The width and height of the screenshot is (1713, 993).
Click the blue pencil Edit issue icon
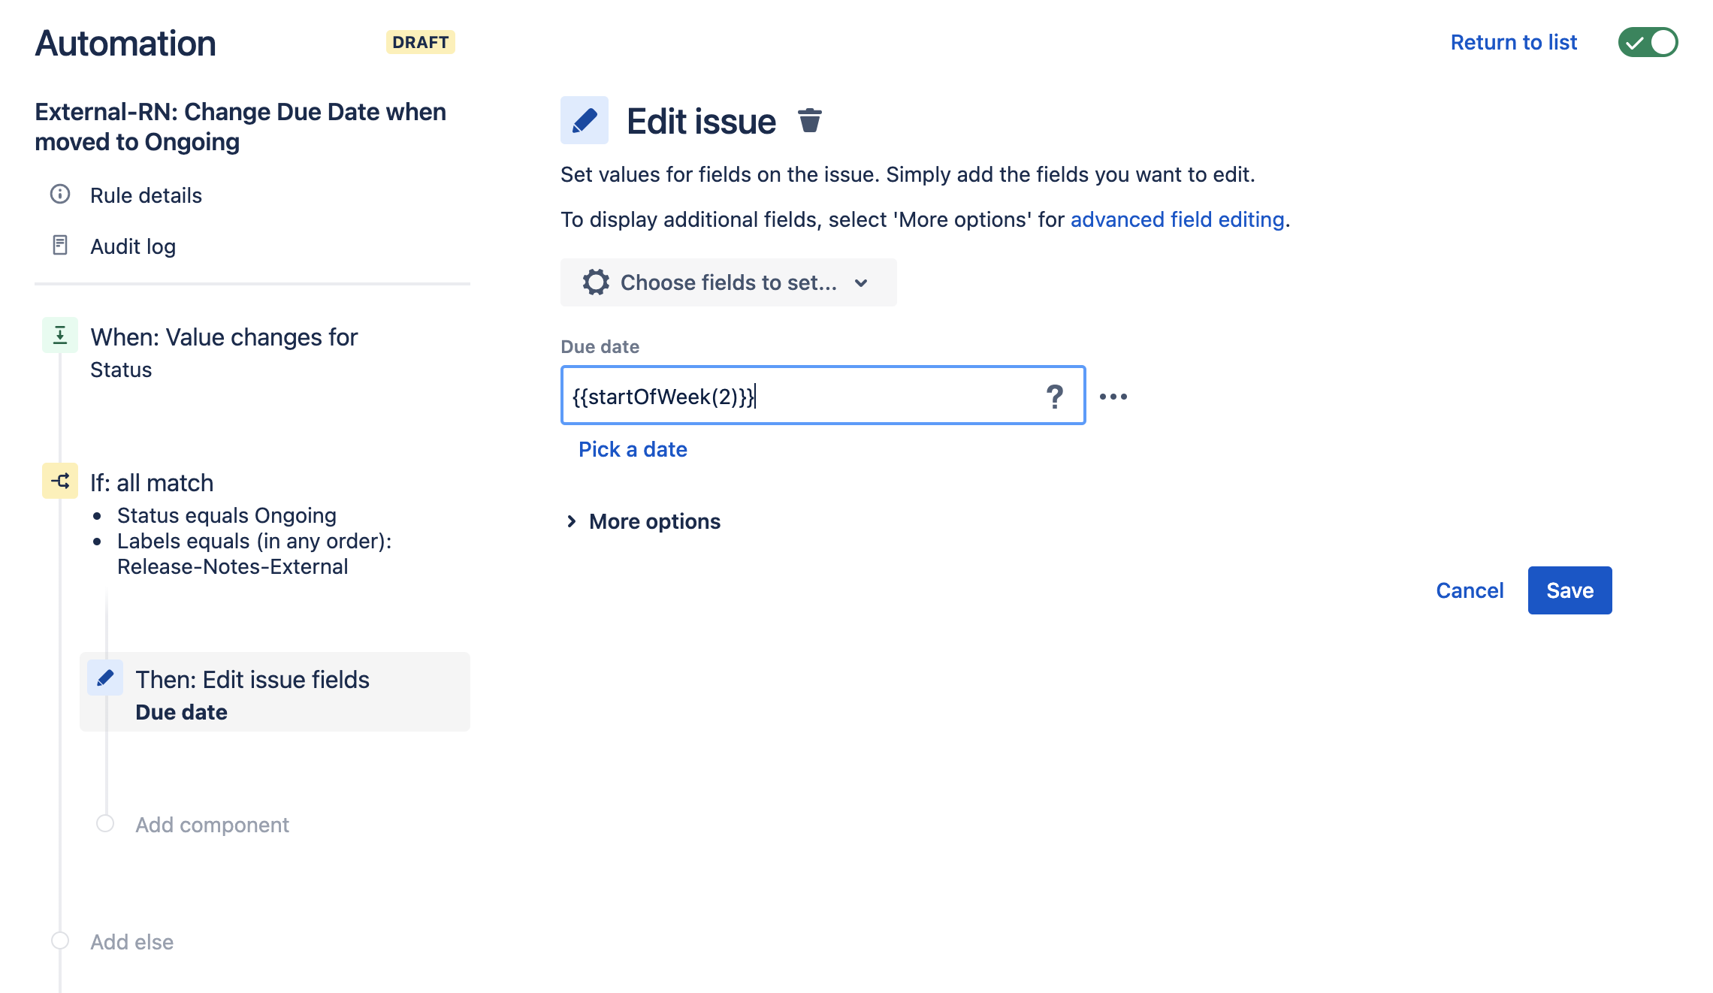[585, 120]
